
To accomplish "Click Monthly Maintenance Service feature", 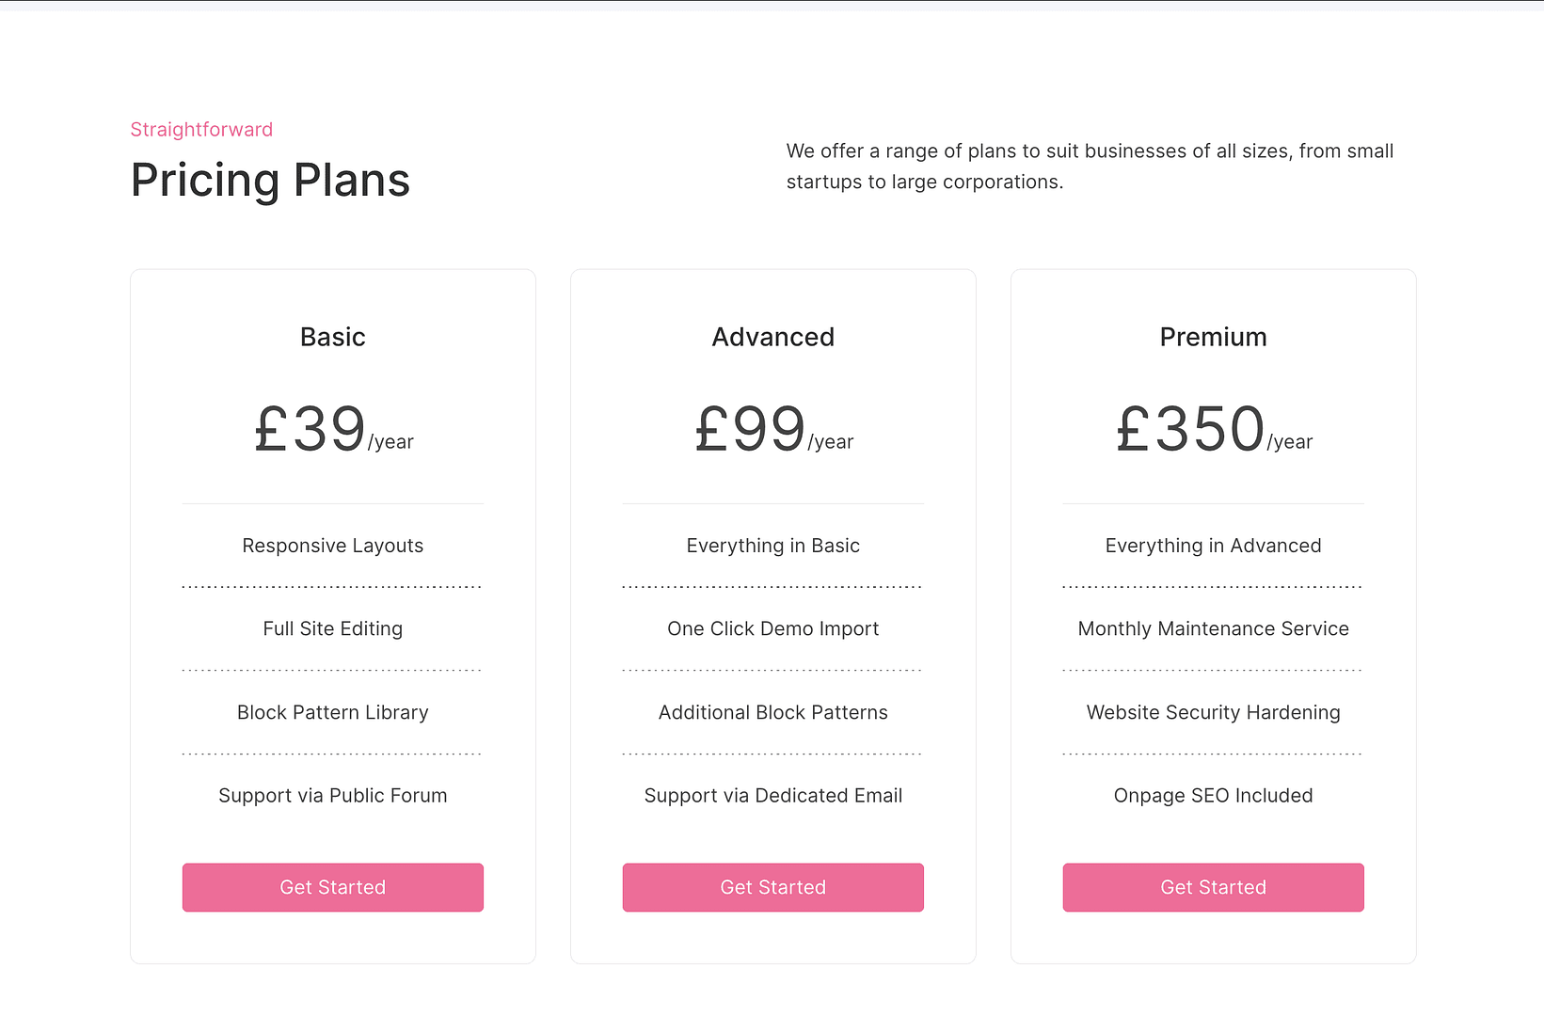I will point(1214,628).
